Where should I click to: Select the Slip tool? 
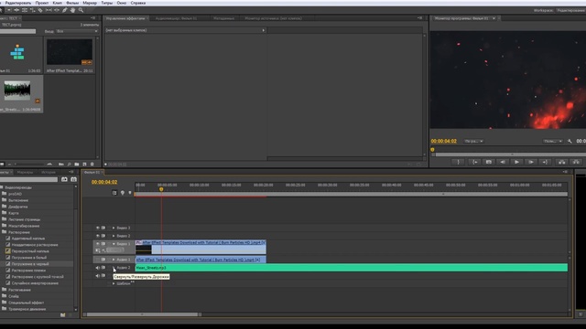click(x=49, y=10)
